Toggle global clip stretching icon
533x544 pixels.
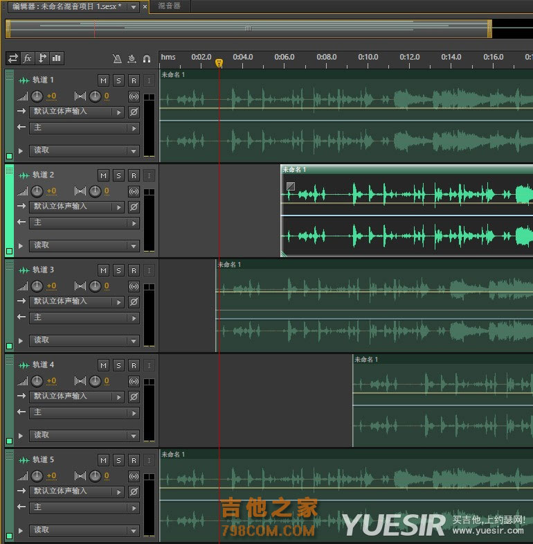pyautogui.click(x=132, y=59)
